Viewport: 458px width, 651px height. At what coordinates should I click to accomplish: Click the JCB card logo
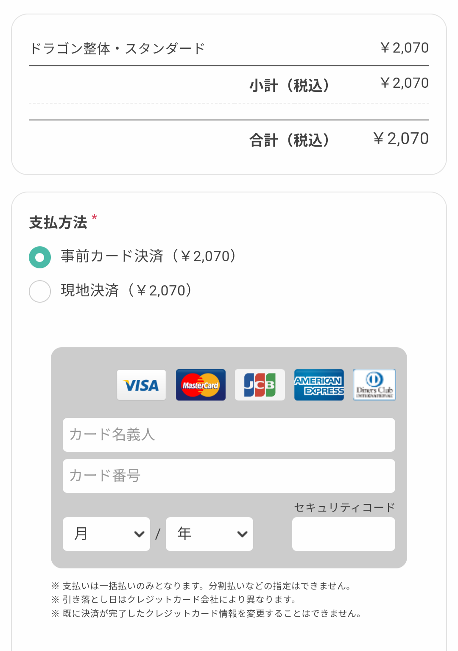click(x=260, y=385)
